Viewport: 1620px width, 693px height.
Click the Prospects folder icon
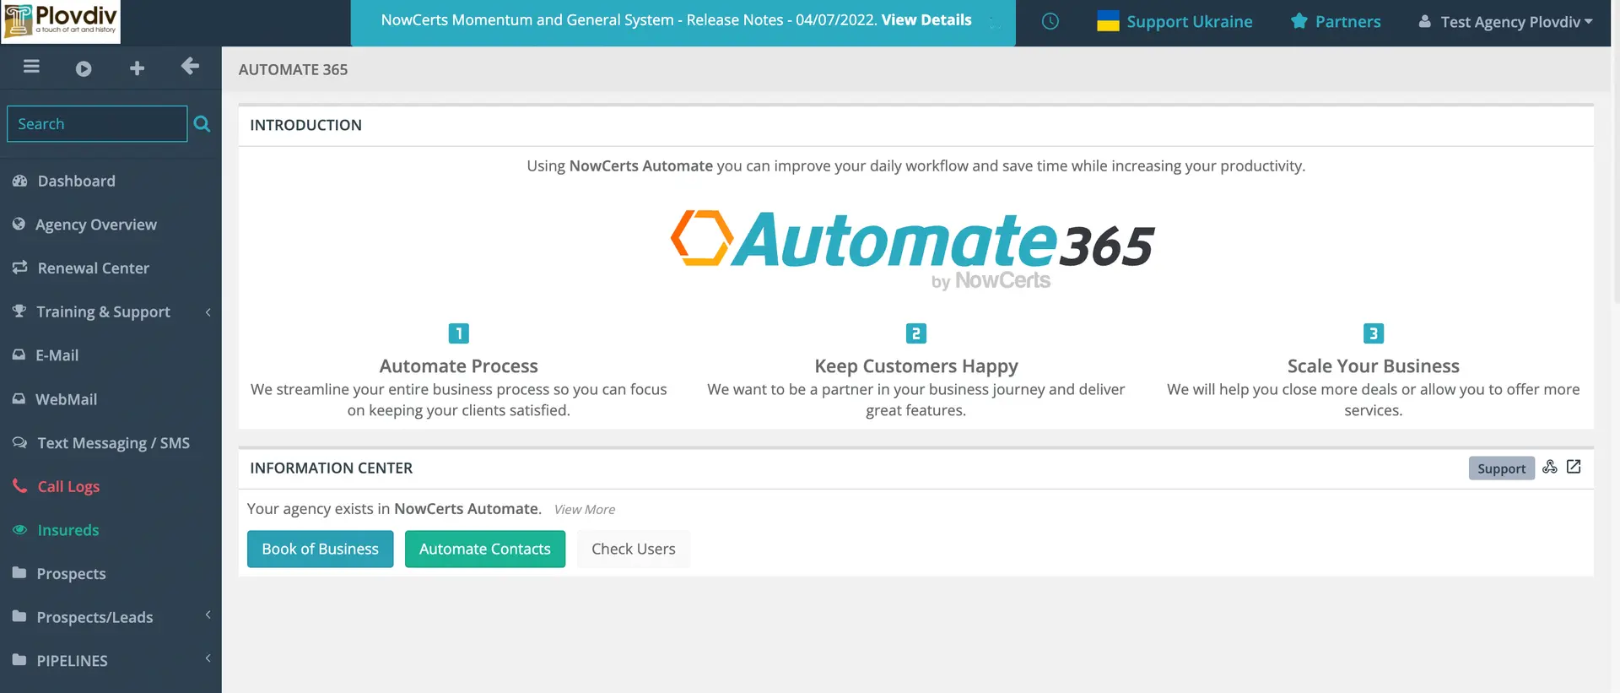(19, 573)
